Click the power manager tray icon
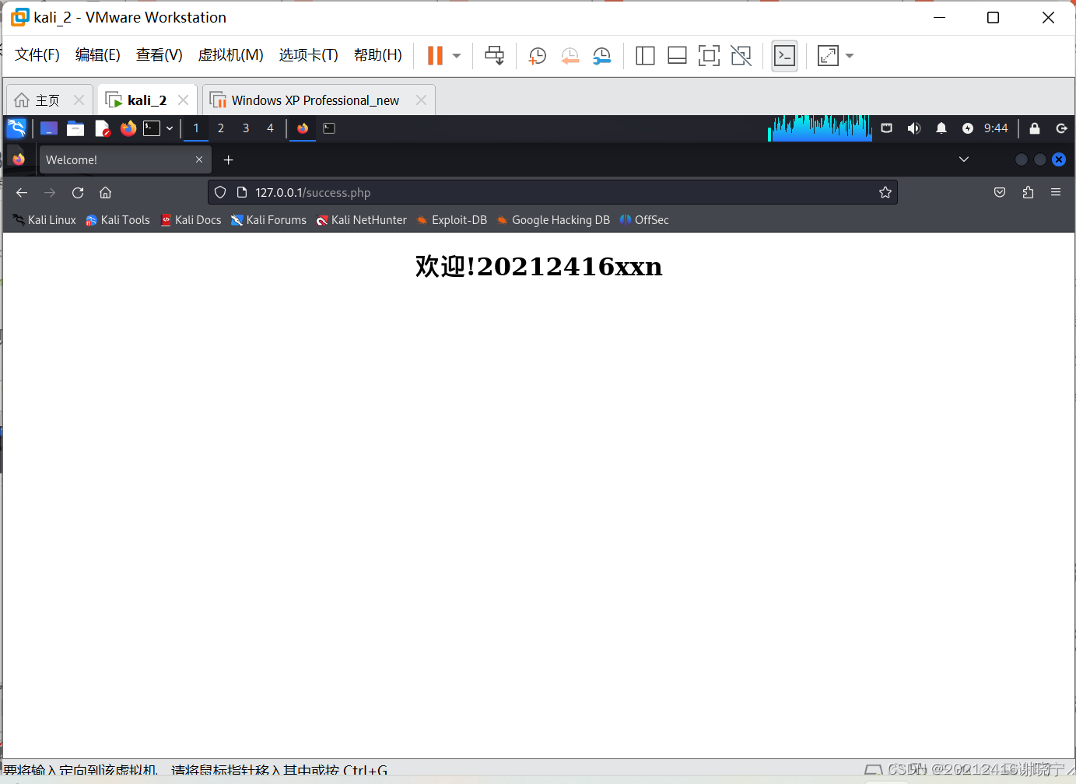1076x784 pixels. point(968,128)
